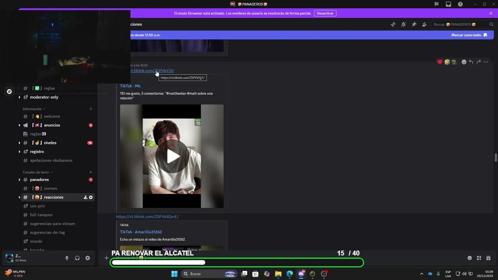498x280 pixels.
Task: Forward the message with right arrow
Action: point(479,62)
